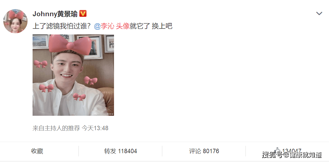Click the post text 上了滤镜我怕过谁

click(62, 26)
